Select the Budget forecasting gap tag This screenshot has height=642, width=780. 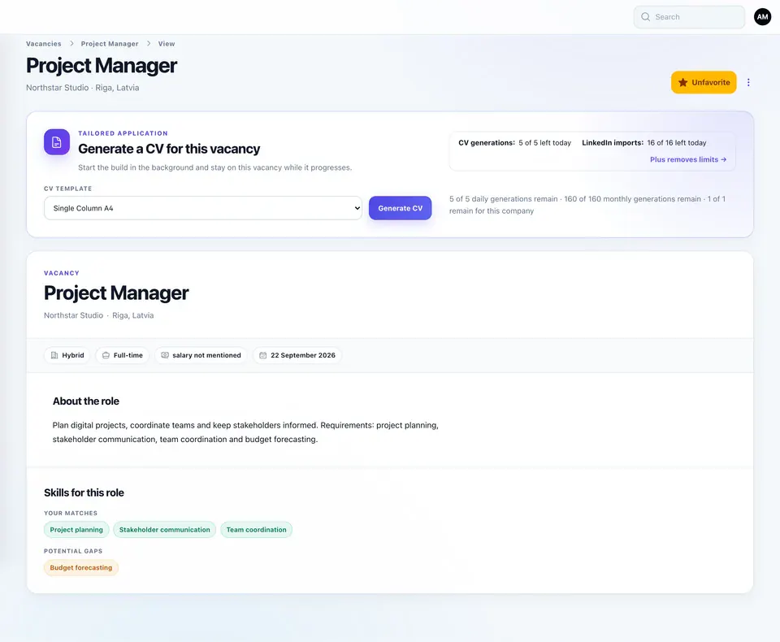pos(81,568)
